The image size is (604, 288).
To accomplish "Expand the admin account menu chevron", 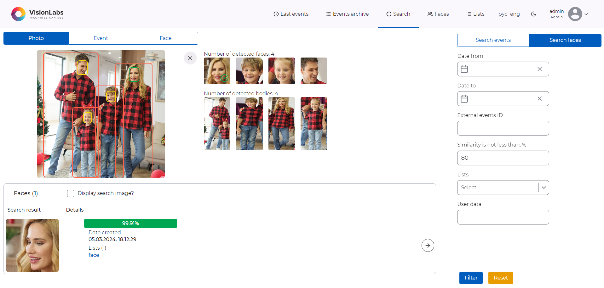I will [x=587, y=14].
